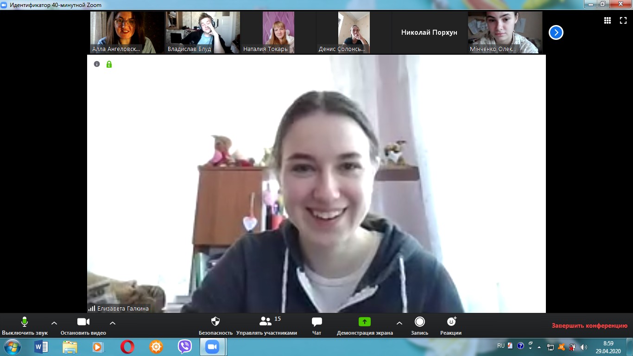Launch Windows Media Player from taskbar

(x=99, y=347)
